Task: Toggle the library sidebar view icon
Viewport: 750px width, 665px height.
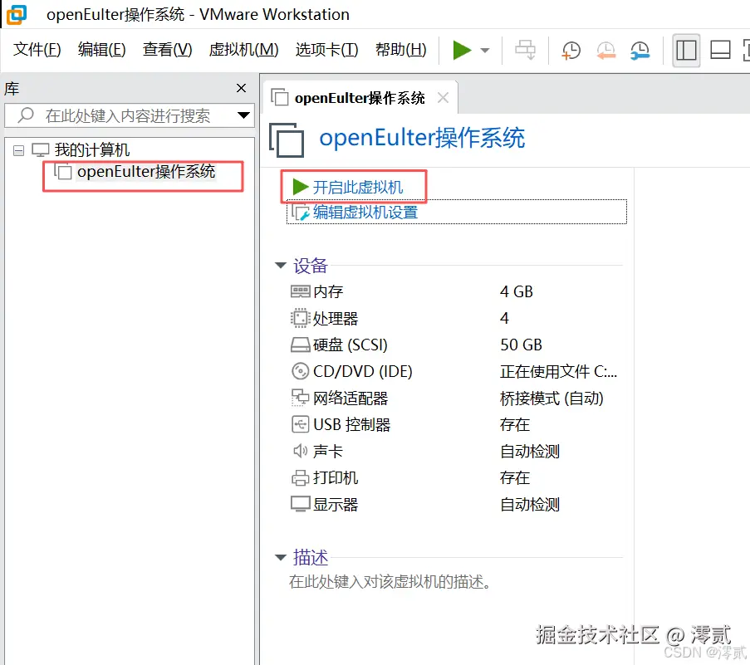Action: 686,50
